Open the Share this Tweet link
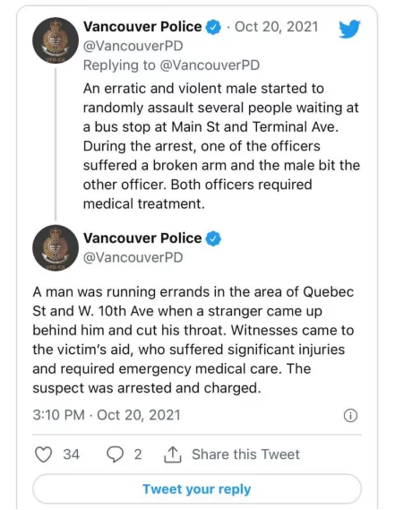Viewport: 395px width, 510px height. pyautogui.click(x=245, y=454)
